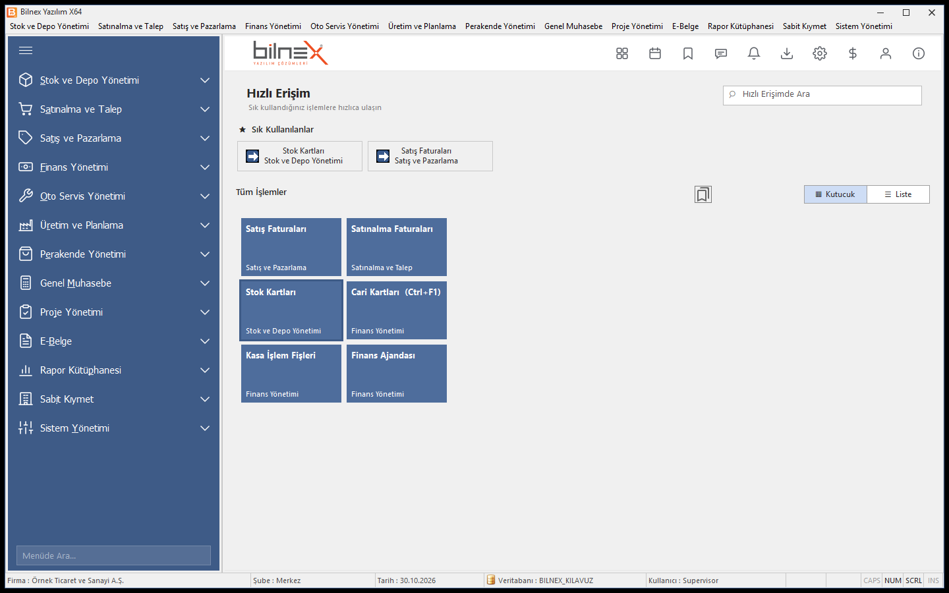Click the bookmarks icon beside Tüm İşlemler
949x593 pixels.
point(703,194)
